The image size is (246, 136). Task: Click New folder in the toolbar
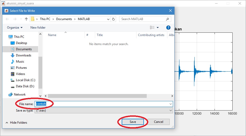tap(38, 28)
